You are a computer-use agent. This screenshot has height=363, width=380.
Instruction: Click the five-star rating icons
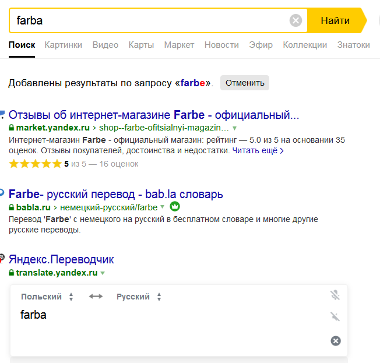[x=35, y=164]
